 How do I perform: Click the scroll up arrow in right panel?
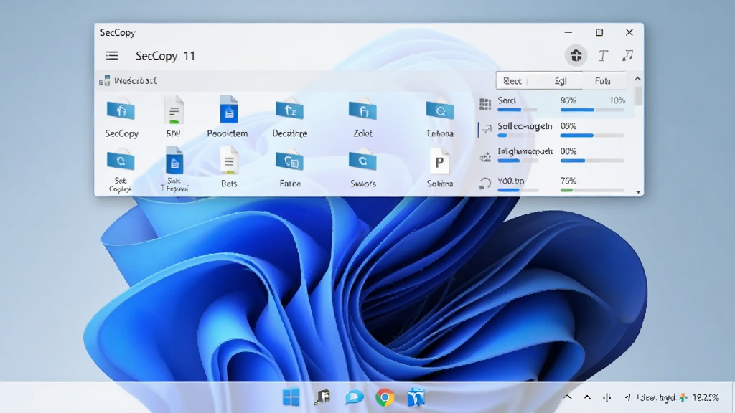tap(637, 79)
